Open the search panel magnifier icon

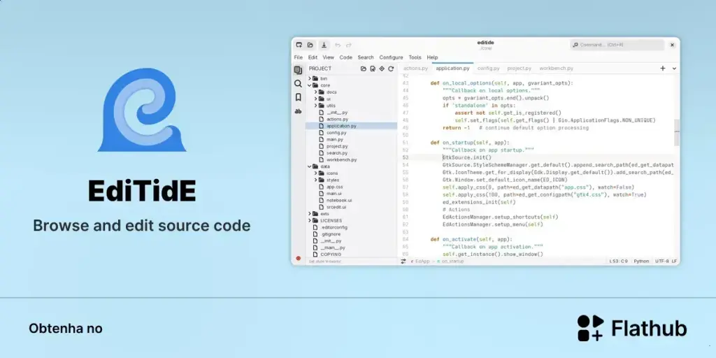(298, 84)
